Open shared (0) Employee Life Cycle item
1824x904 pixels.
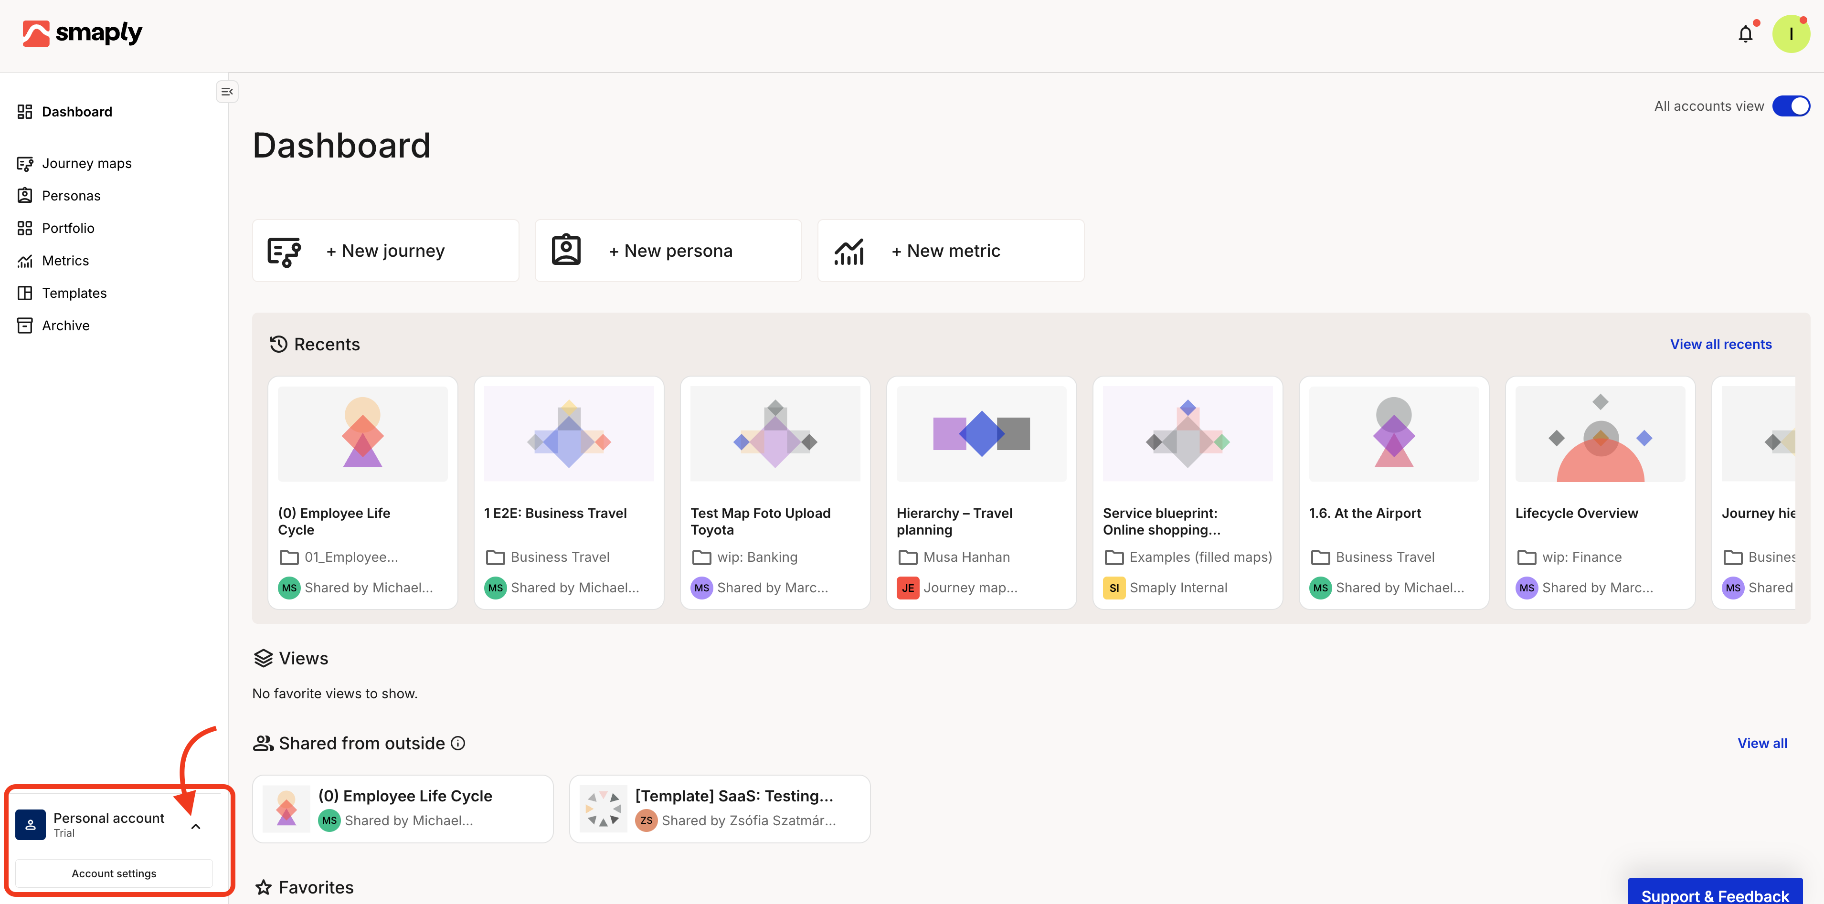coord(402,809)
